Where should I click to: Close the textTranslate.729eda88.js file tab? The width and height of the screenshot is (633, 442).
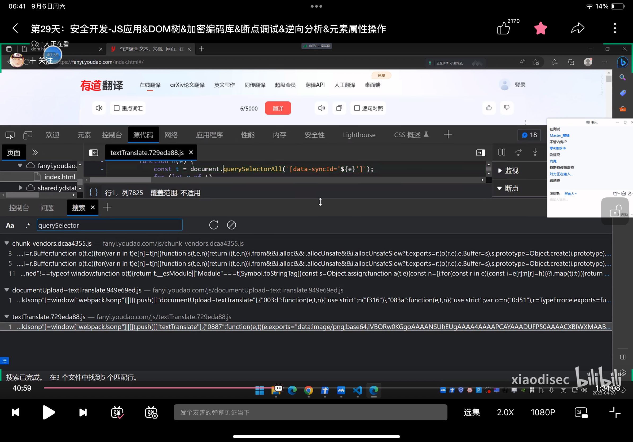191,152
